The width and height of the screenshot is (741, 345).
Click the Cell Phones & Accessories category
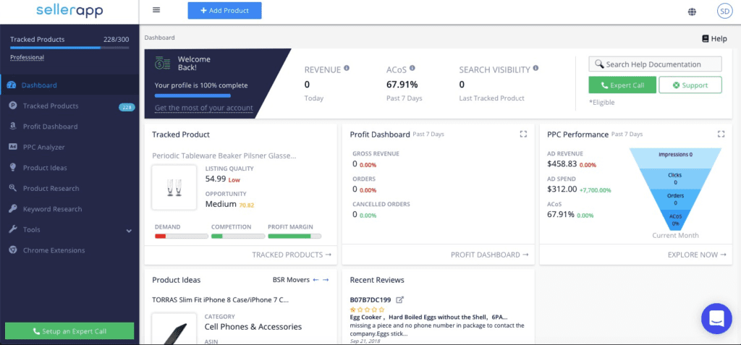(x=253, y=327)
